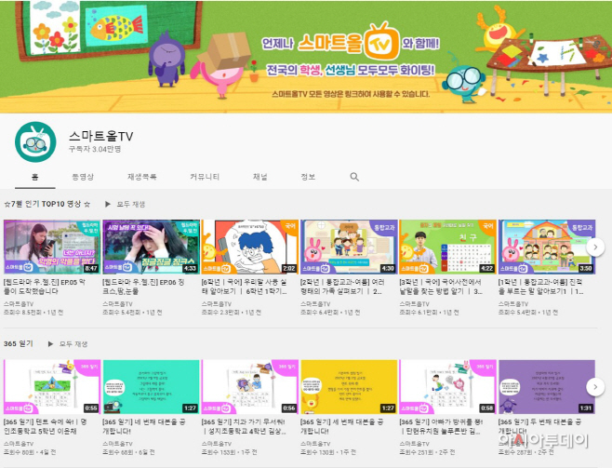View the 정보 tab
The image size is (612, 468).
click(x=308, y=177)
